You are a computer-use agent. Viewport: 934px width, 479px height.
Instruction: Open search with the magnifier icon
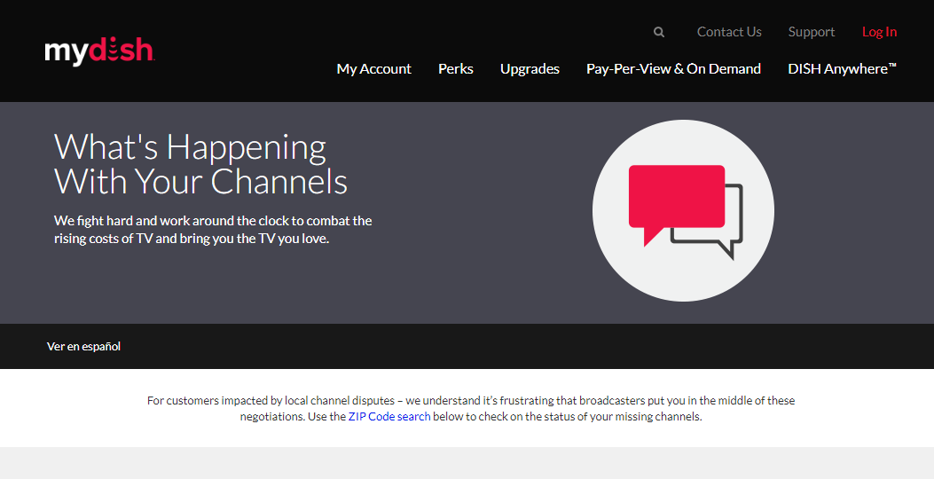click(659, 32)
